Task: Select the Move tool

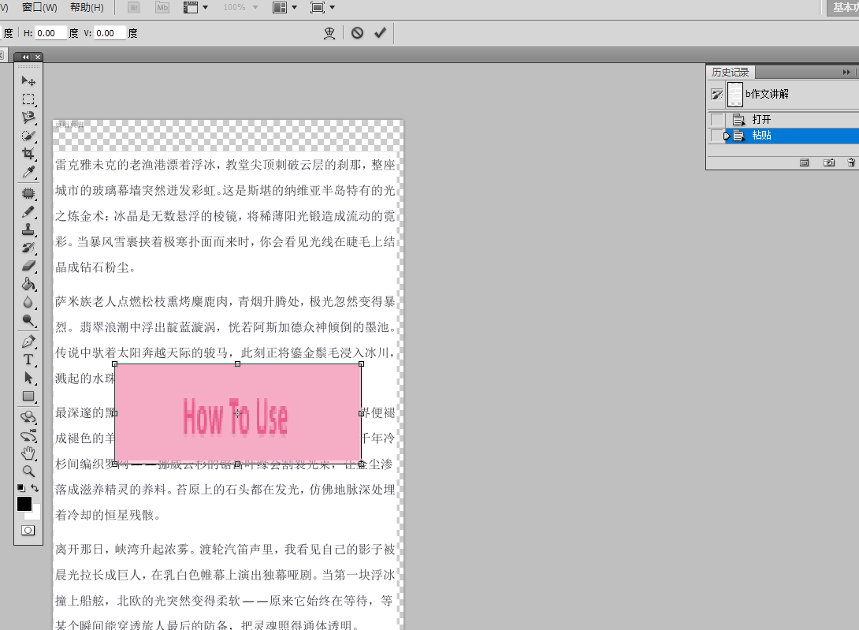Action: 28,80
